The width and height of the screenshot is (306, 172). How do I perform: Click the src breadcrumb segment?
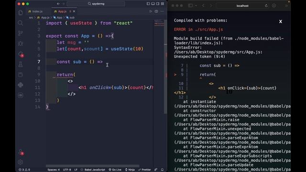point(31,17)
